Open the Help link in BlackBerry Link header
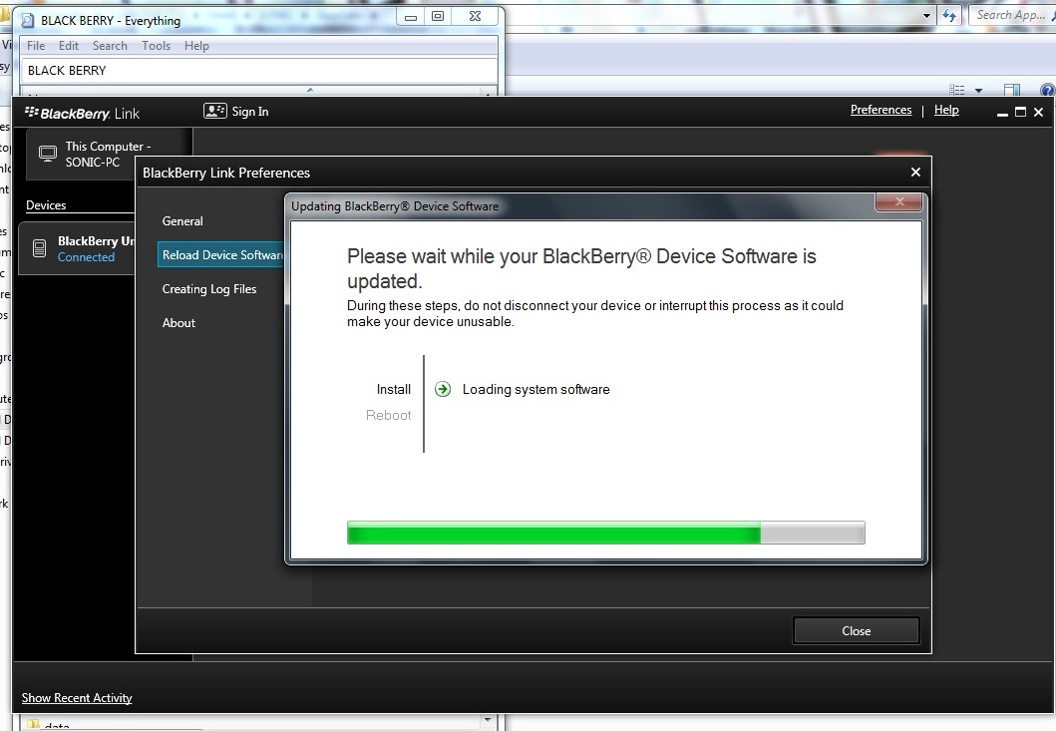The width and height of the screenshot is (1056, 731). click(946, 110)
